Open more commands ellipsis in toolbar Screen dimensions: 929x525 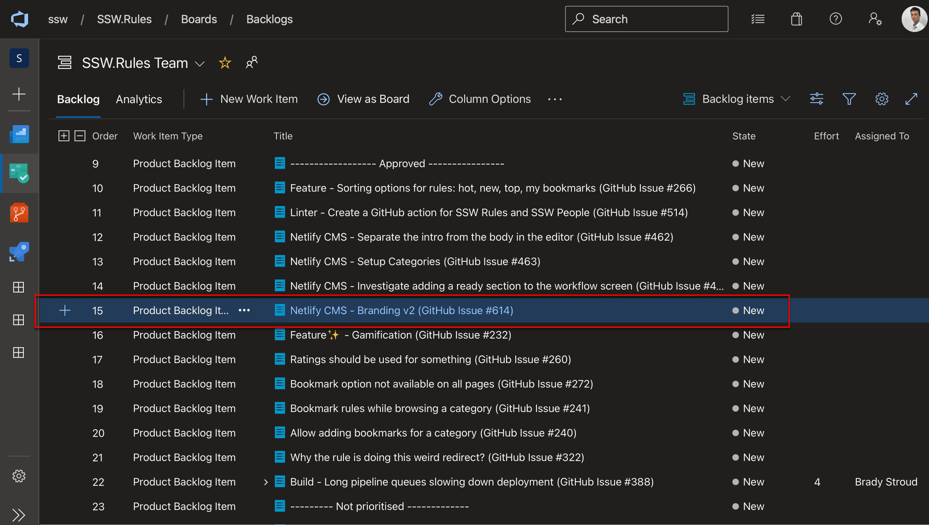pos(555,99)
